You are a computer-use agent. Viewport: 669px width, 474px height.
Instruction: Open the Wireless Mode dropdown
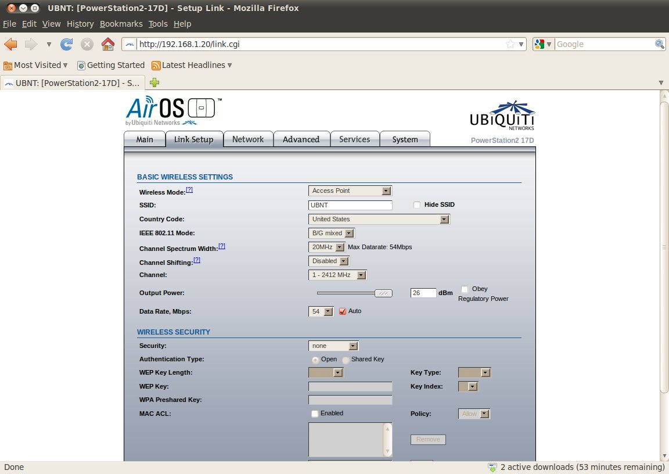[x=350, y=191]
